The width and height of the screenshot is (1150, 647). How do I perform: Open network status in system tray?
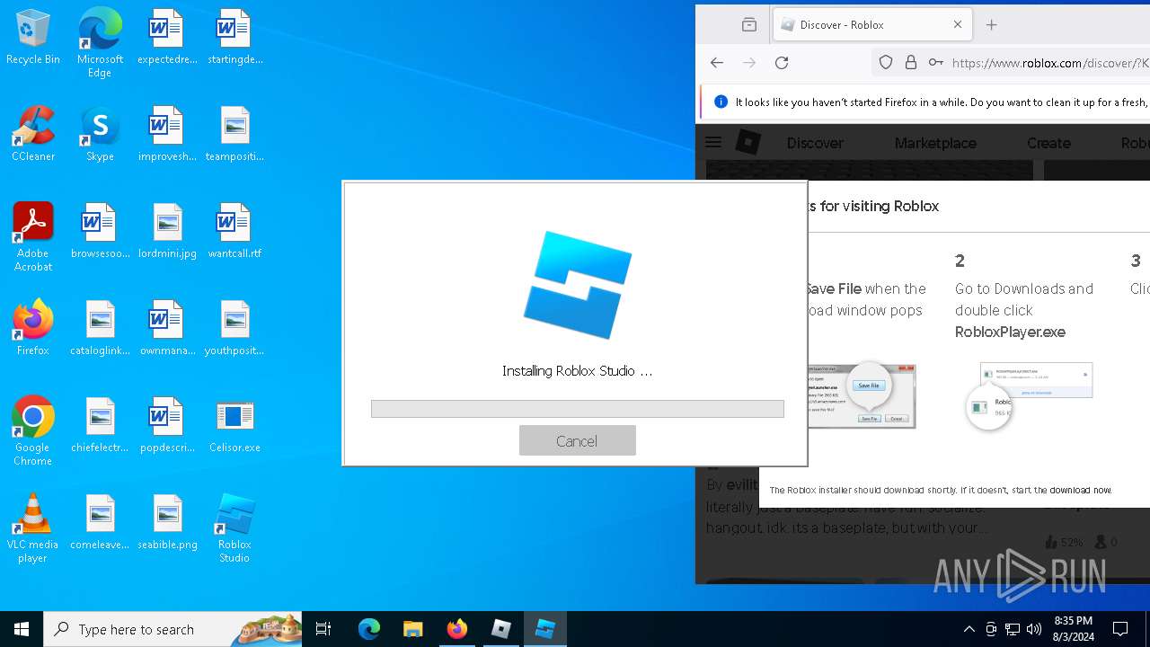(x=1013, y=629)
